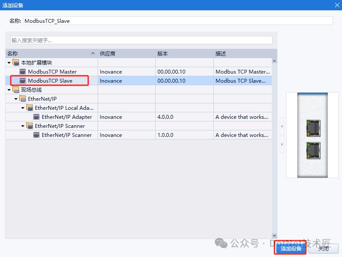Click the scrollbar up arrow
This screenshot has height=257, width=342.
(274, 61)
